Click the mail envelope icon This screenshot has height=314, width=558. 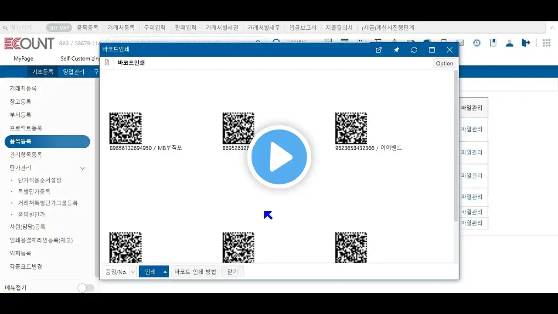pos(460,43)
